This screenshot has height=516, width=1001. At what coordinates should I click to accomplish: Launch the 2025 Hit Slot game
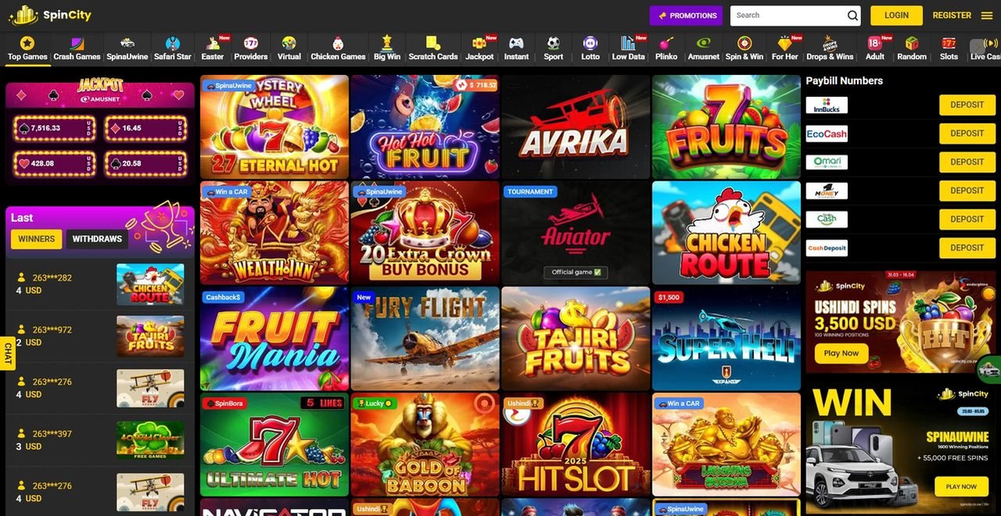(x=576, y=444)
